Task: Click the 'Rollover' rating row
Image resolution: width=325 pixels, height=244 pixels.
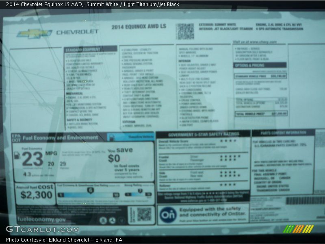Action: [203, 186]
